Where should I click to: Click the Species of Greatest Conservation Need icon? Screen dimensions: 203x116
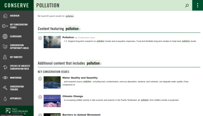(x=5, y=67)
